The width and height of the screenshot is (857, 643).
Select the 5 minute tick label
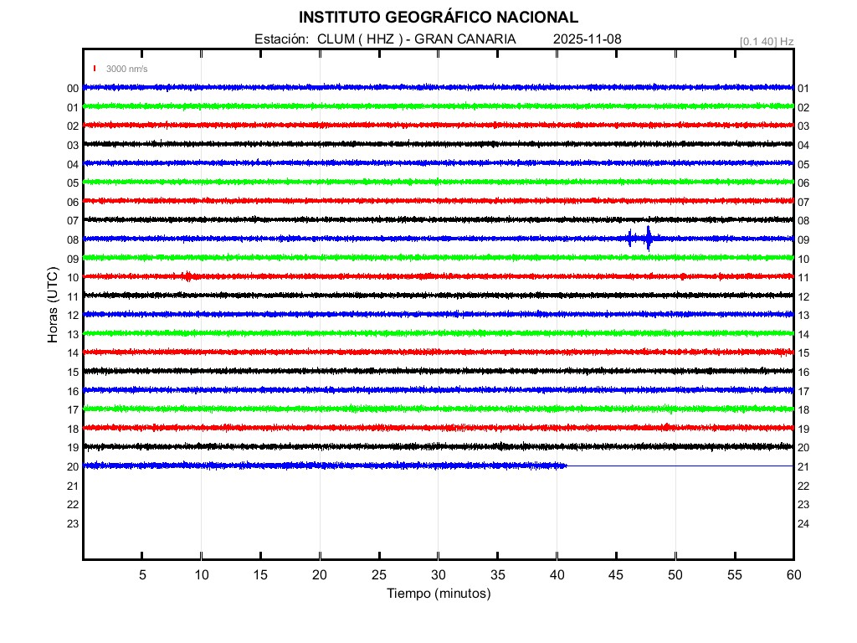(142, 574)
